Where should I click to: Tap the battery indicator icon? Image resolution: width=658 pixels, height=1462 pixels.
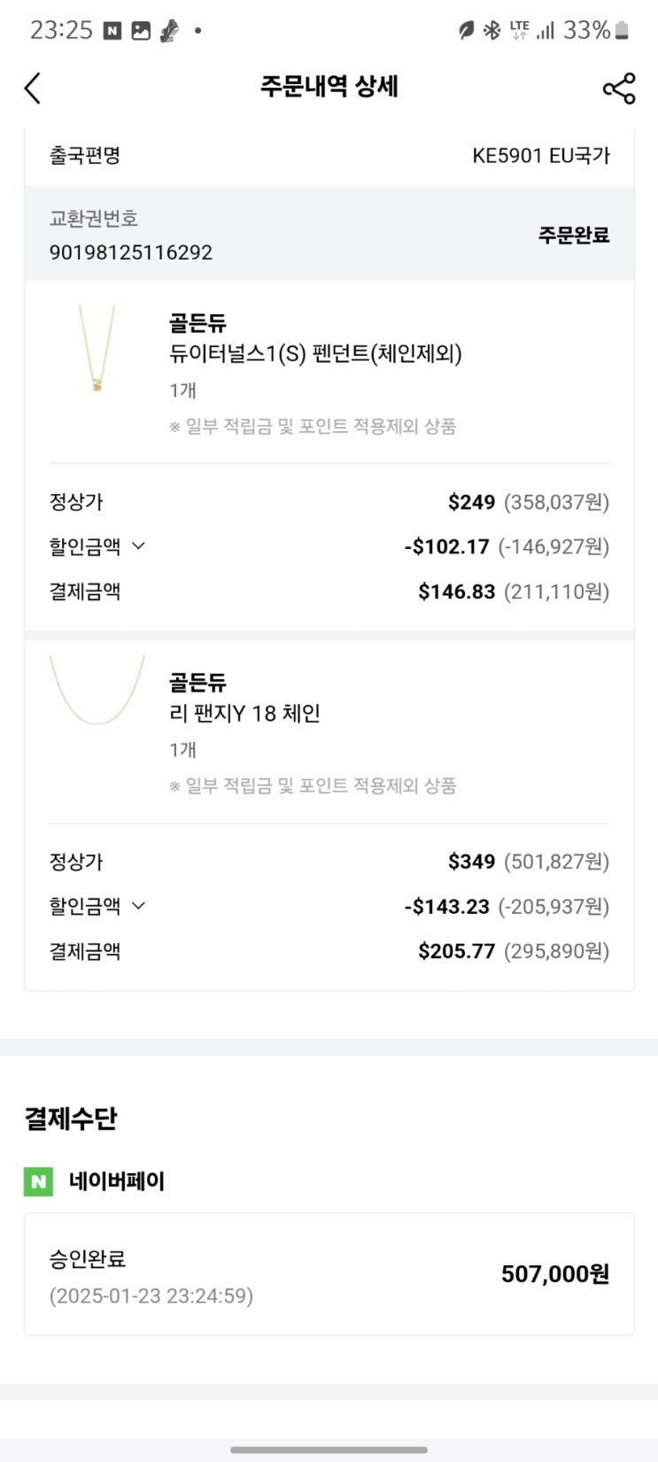622,31
